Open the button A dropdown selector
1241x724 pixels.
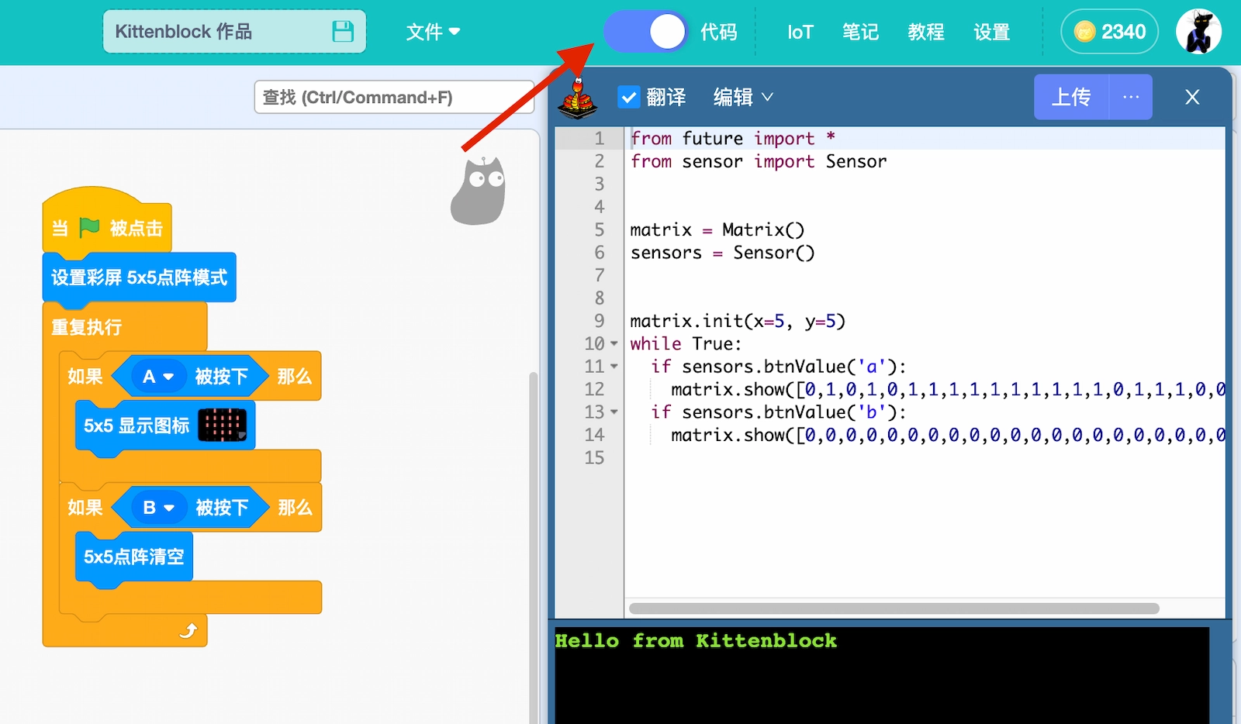(x=158, y=377)
